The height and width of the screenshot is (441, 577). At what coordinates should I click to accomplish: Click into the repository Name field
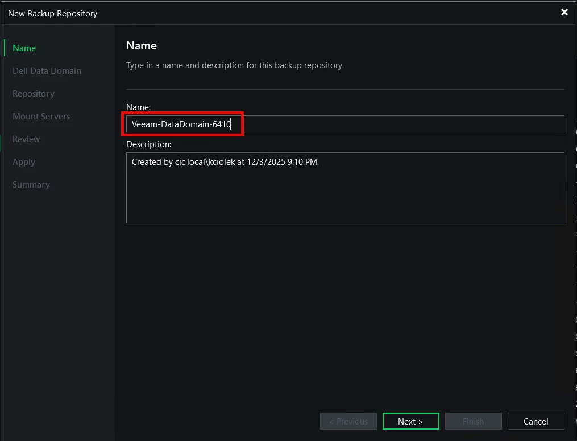pyautogui.click(x=345, y=124)
